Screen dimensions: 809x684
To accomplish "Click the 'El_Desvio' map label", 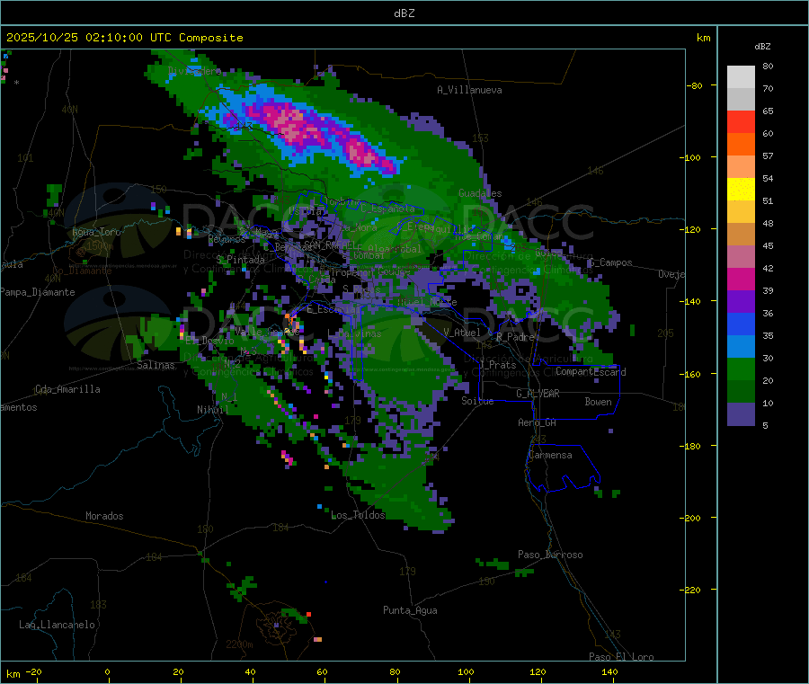I will coord(209,341).
